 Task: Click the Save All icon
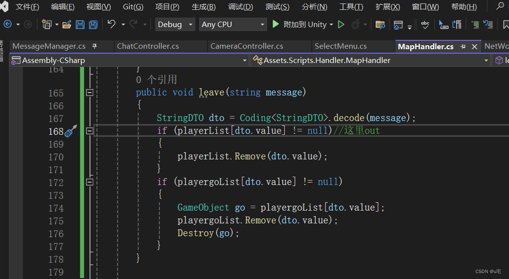93,25
